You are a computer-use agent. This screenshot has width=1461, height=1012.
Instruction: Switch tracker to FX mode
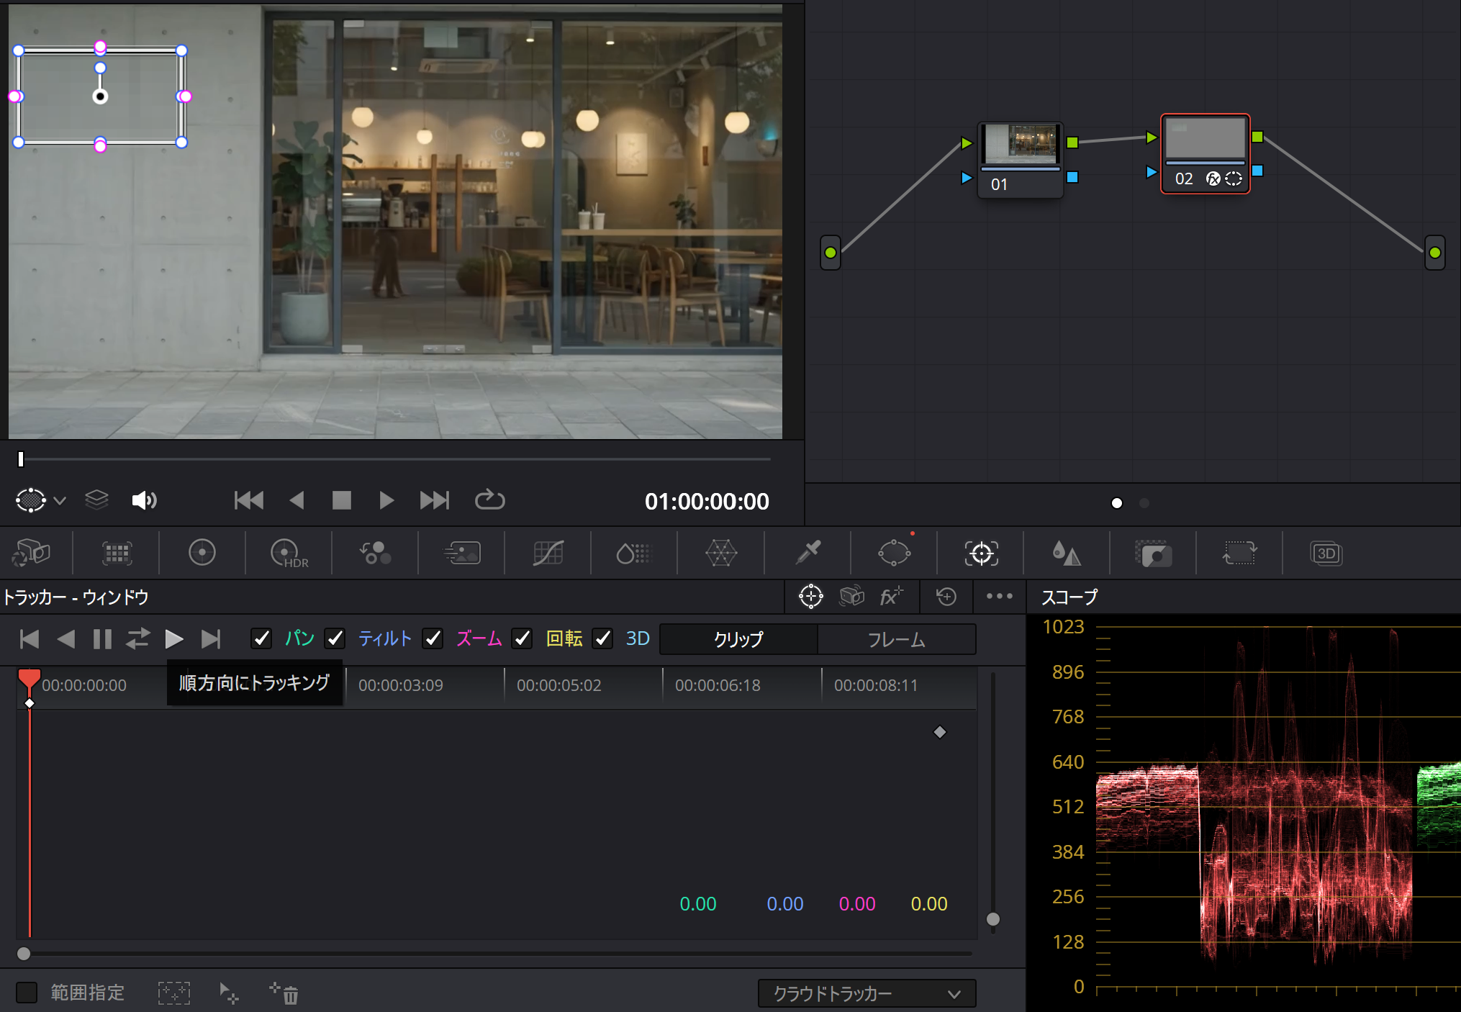[x=891, y=597]
